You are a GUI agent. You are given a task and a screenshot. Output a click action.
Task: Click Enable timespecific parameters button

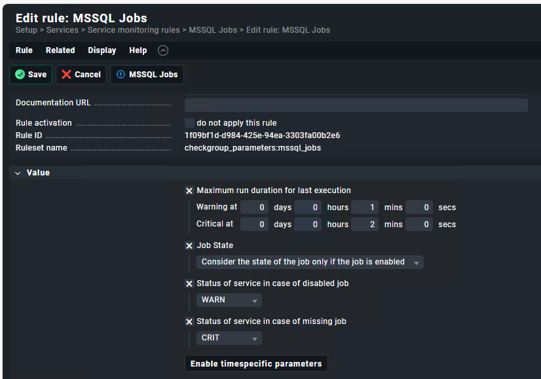[256, 363]
